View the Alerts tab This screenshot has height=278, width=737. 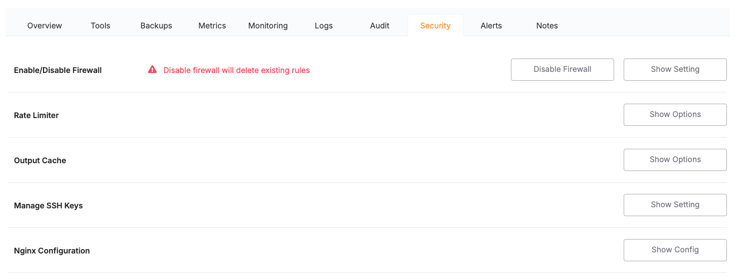click(x=491, y=26)
